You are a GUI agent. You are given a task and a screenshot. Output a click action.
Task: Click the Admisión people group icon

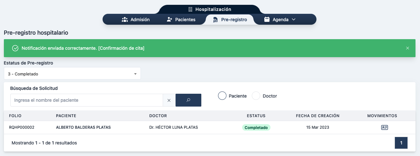tap(125, 20)
